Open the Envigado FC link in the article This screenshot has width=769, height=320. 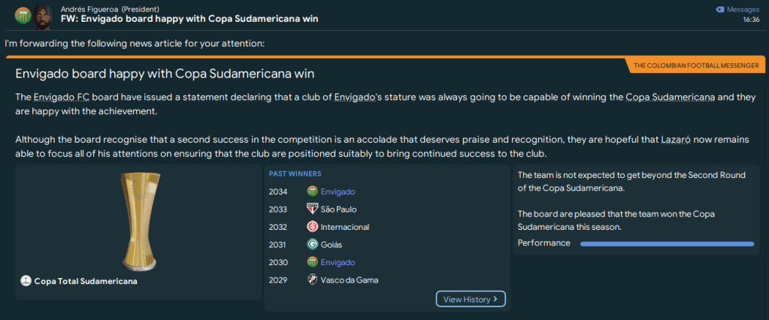62,98
